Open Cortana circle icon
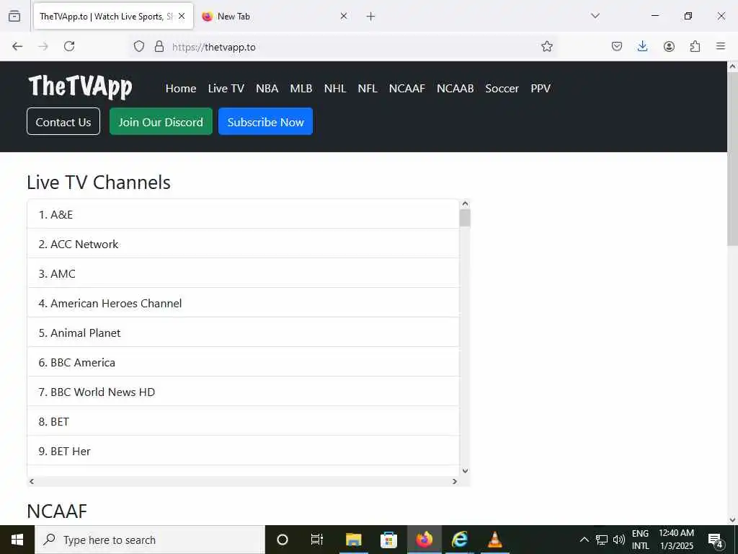Image resolution: width=738 pixels, height=554 pixels. tap(283, 540)
